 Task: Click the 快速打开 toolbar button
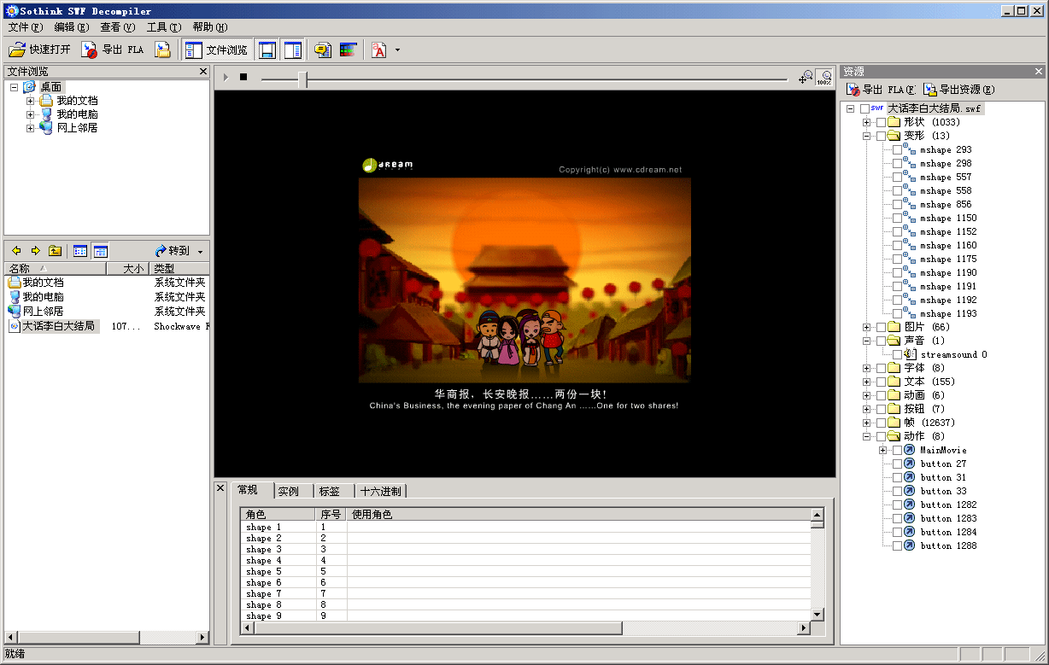pos(40,50)
